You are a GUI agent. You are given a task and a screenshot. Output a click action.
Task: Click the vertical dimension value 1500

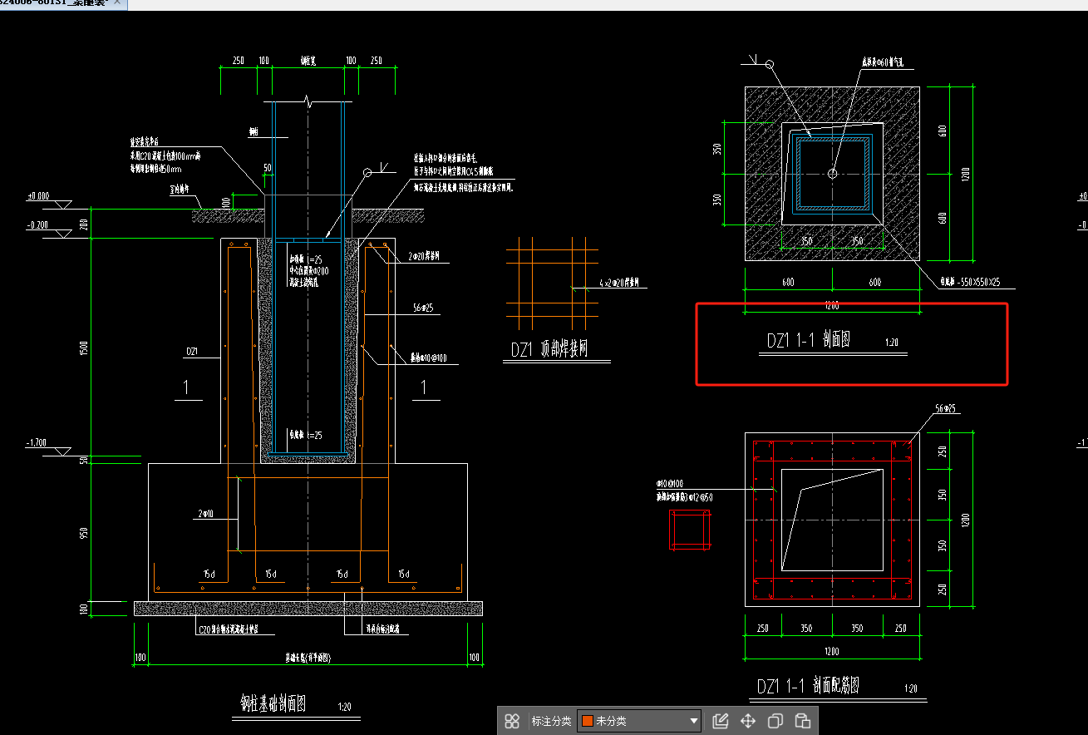[x=83, y=349]
